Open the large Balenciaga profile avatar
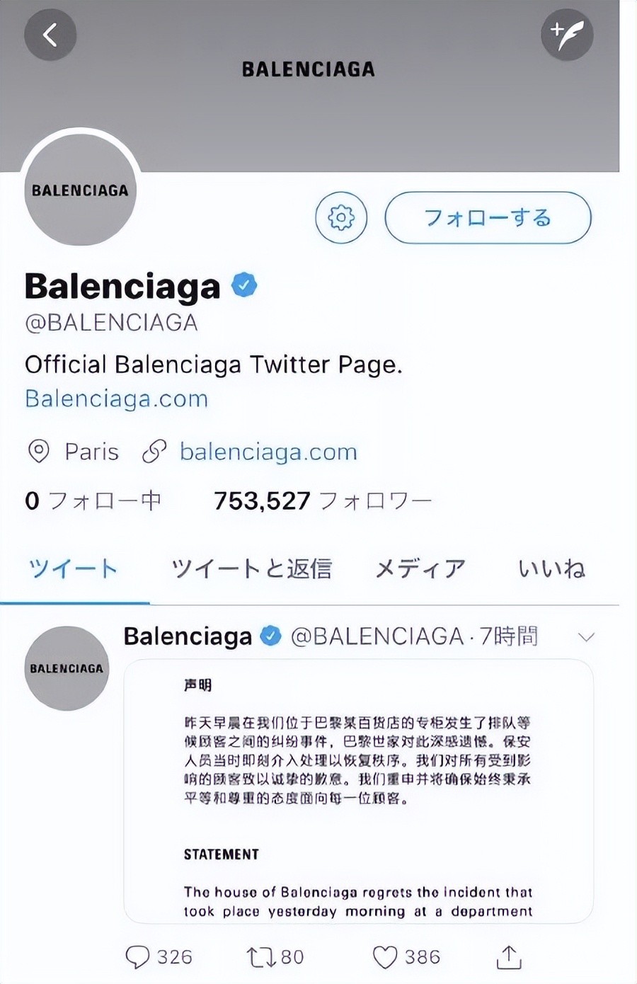637x984 pixels. click(x=80, y=190)
